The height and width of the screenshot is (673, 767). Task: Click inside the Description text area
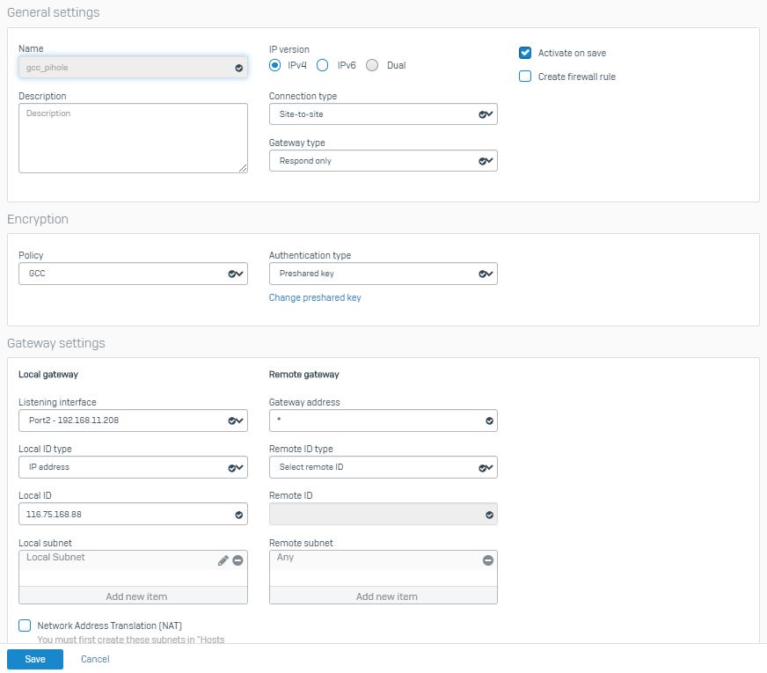pyautogui.click(x=133, y=138)
